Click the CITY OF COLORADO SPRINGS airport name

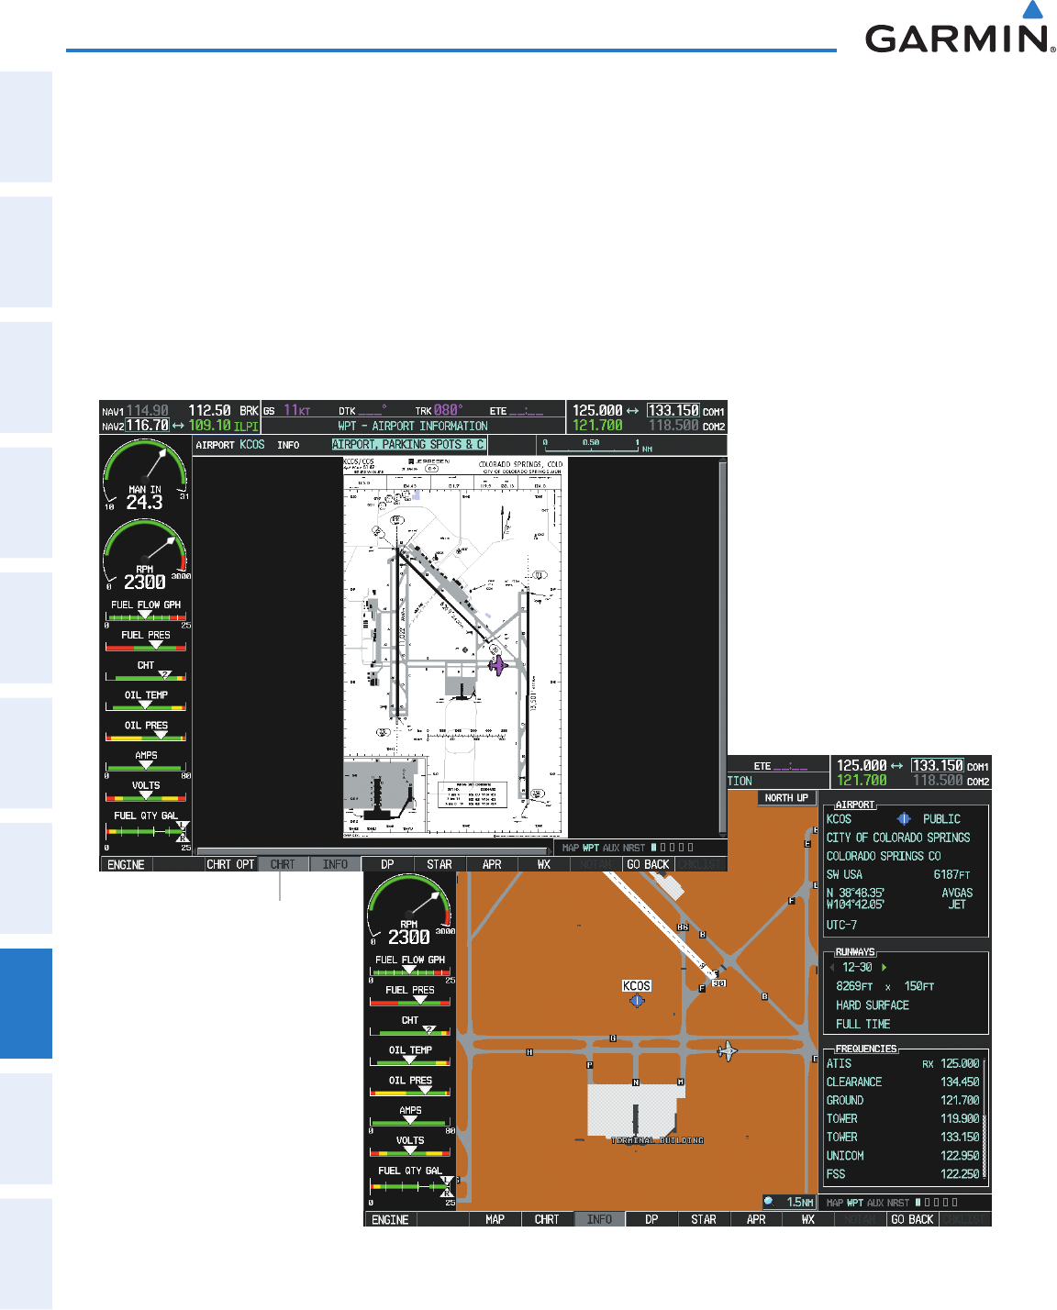click(x=898, y=838)
